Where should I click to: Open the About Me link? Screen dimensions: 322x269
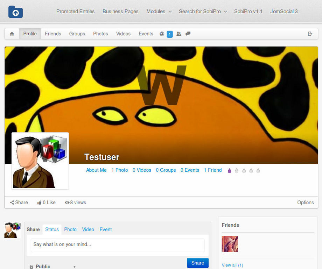pyautogui.click(x=96, y=170)
